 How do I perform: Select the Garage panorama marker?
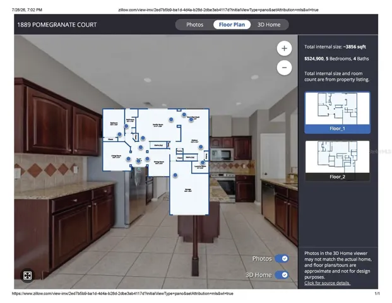click(175, 175)
